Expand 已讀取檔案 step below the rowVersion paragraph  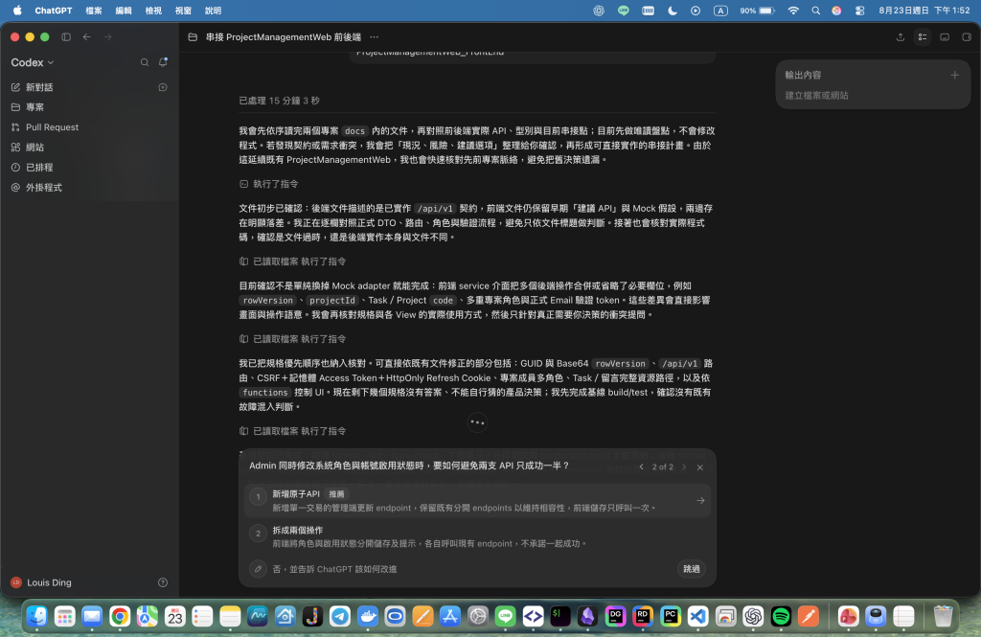coord(292,339)
